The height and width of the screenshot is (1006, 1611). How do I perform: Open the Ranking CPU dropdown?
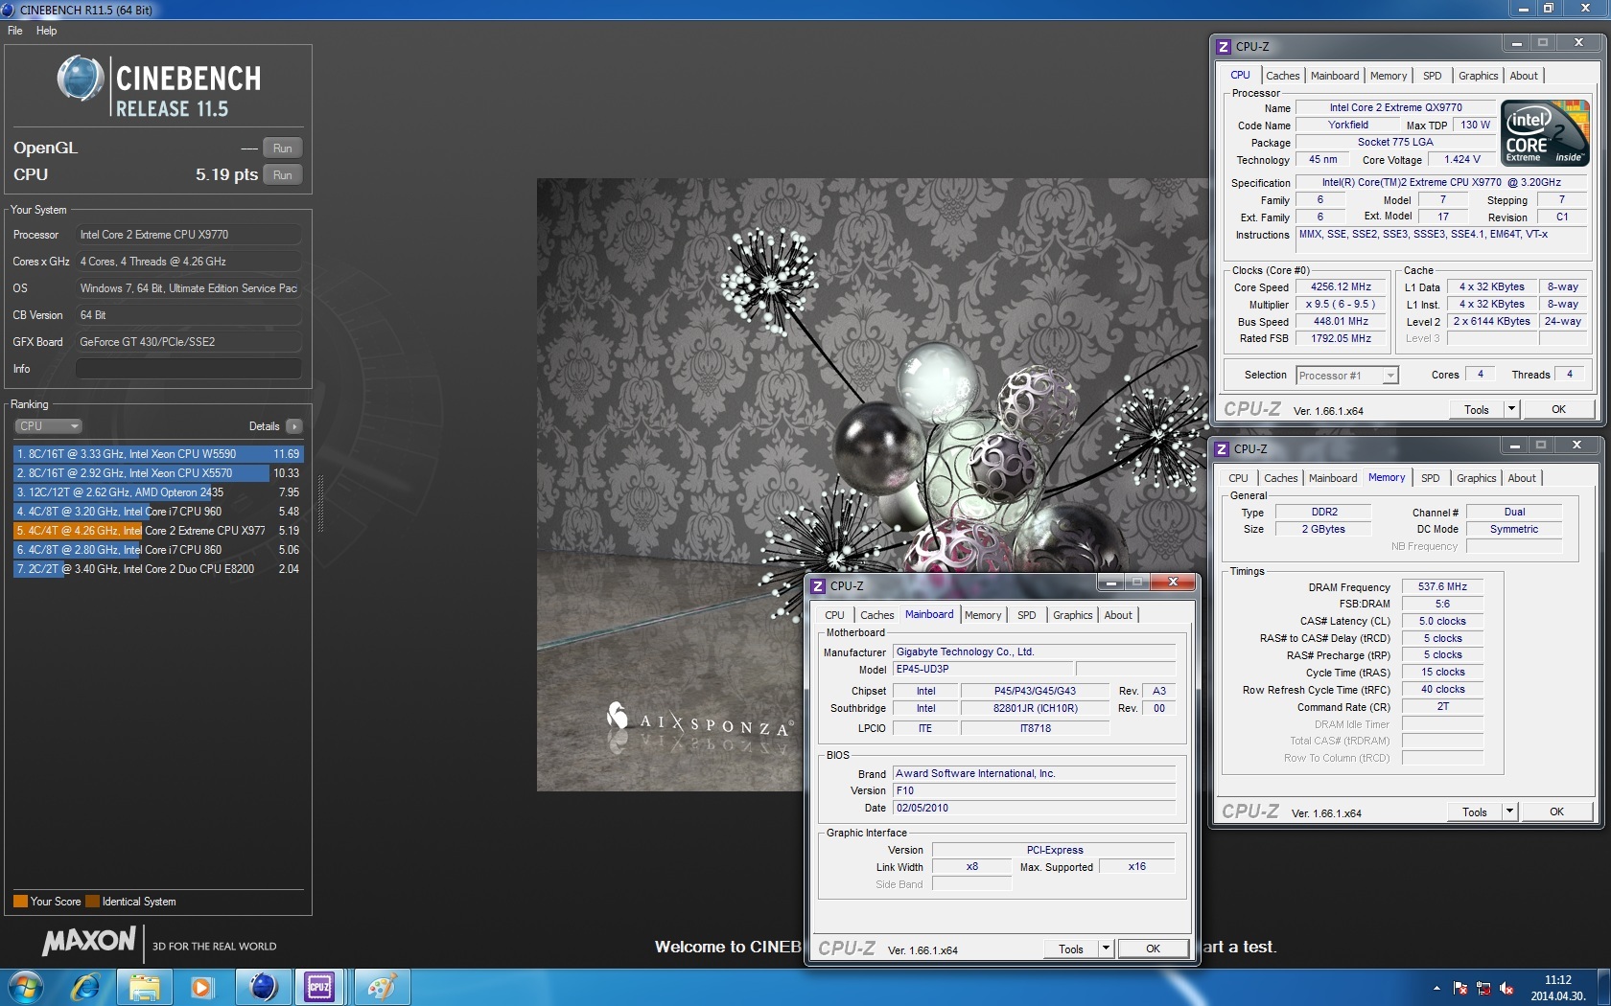pos(48,426)
